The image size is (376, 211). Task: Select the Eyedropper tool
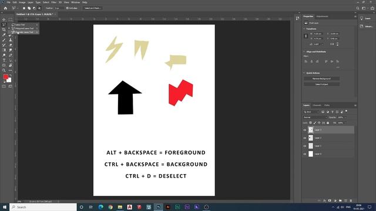coord(4,35)
